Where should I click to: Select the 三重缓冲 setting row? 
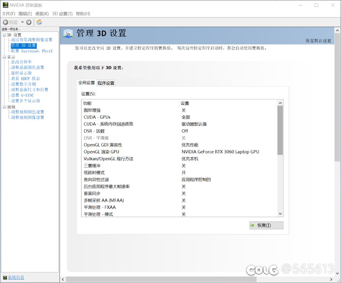pyautogui.click(x=179, y=166)
